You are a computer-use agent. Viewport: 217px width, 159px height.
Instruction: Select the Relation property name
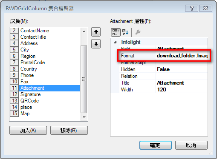point(129,76)
